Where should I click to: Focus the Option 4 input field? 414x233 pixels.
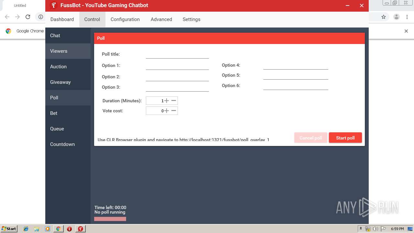click(296, 65)
